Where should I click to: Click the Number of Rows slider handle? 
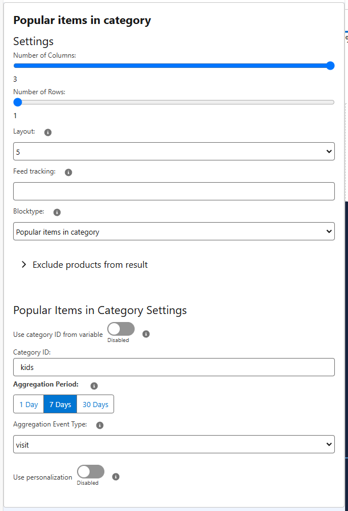tap(18, 102)
